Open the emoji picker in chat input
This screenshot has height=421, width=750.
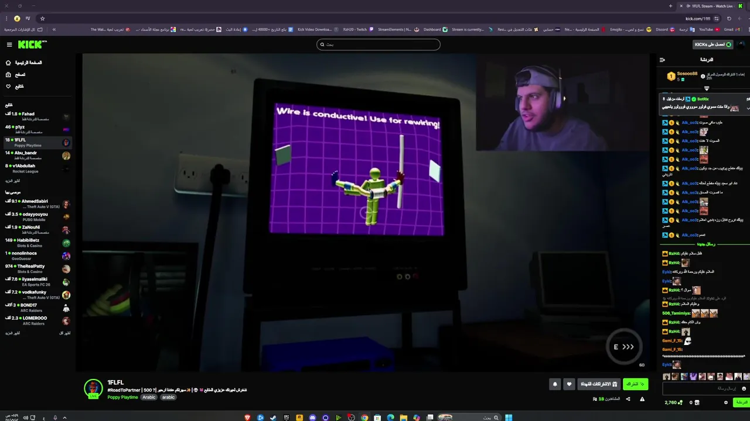tap(744, 388)
